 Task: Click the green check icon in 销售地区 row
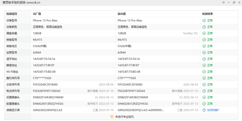(x=204, y=46)
